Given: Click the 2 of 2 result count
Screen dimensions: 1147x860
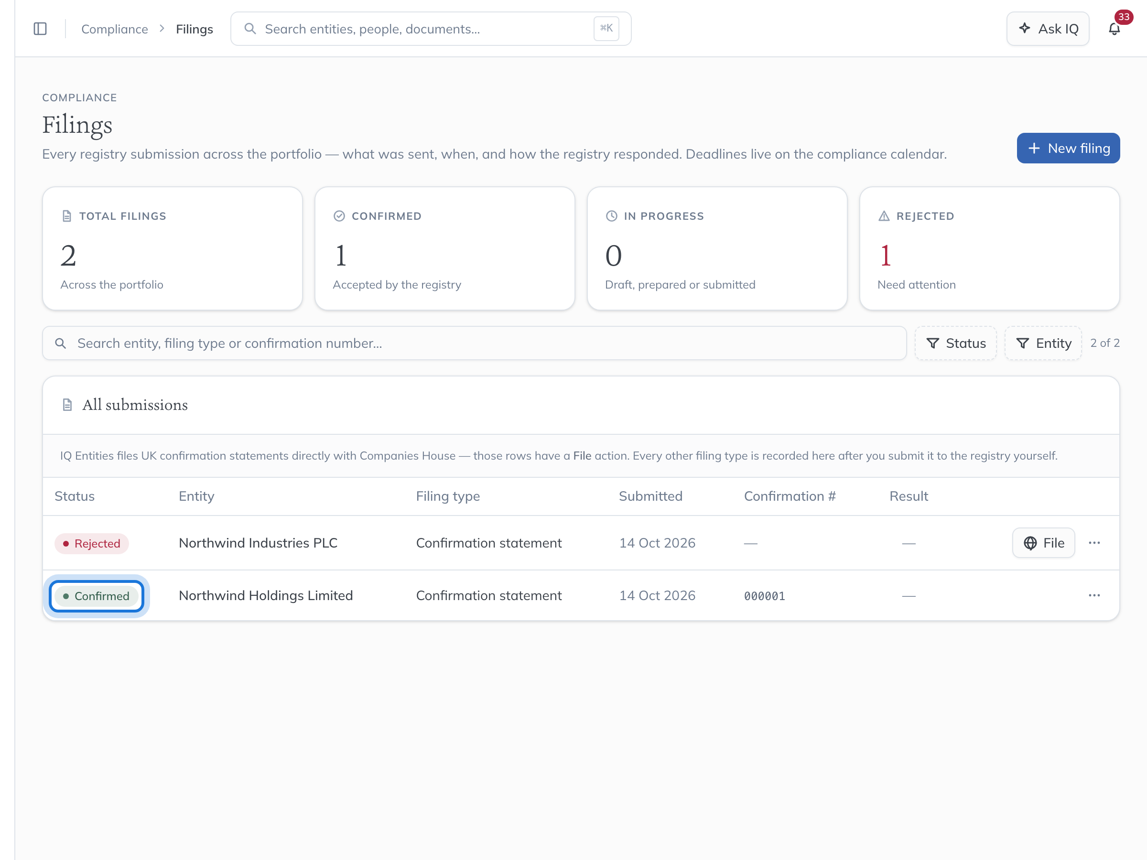Looking at the screenshot, I should coord(1104,343).
